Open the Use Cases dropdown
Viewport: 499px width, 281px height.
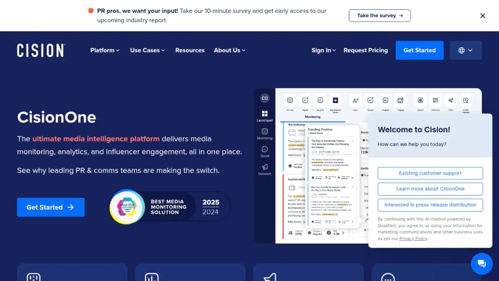point(147,50)
